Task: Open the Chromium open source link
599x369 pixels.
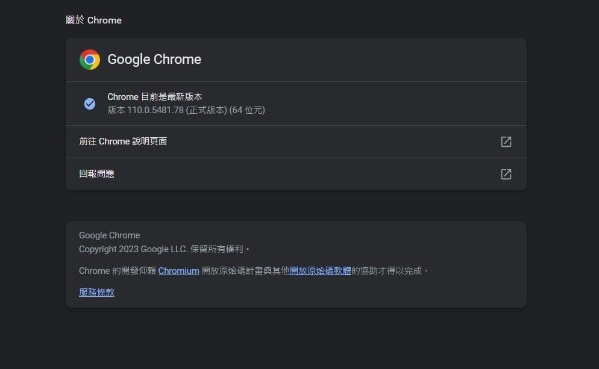Action: pos(178,271)
